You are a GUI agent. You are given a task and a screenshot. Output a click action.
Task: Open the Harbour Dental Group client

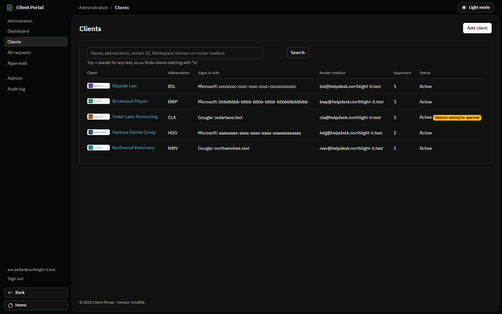coord(134,132)
